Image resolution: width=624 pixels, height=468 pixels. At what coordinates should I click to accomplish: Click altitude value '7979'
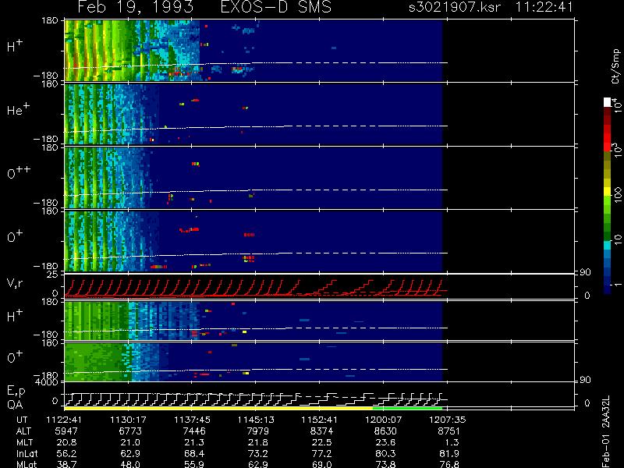click(x=258, y=431)
